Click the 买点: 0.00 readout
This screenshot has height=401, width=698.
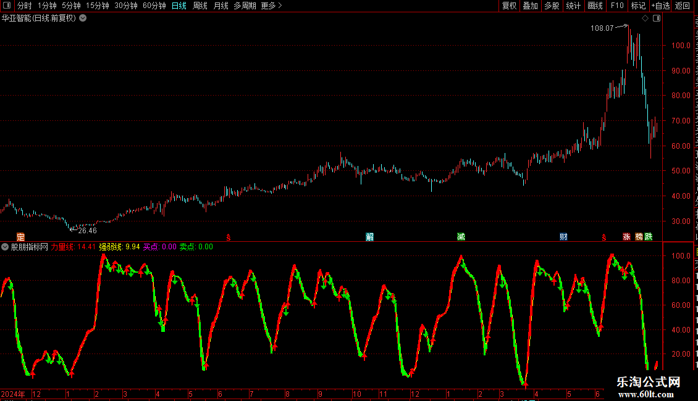160,247
